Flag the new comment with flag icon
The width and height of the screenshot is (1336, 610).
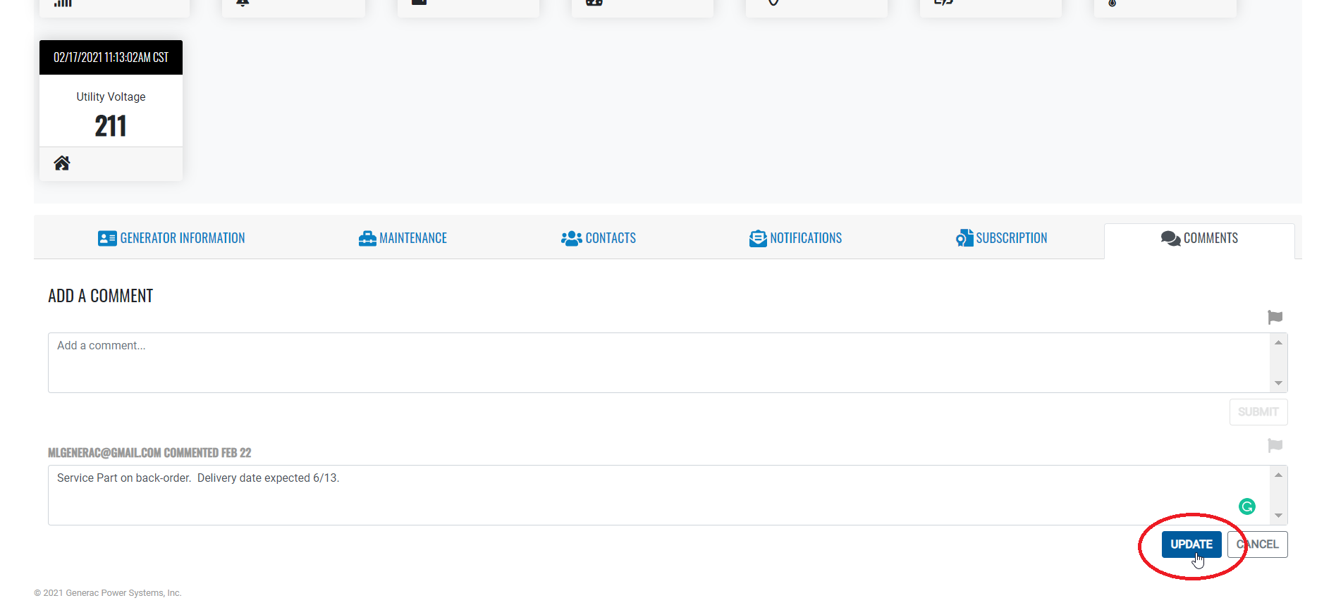point(1275,318)
